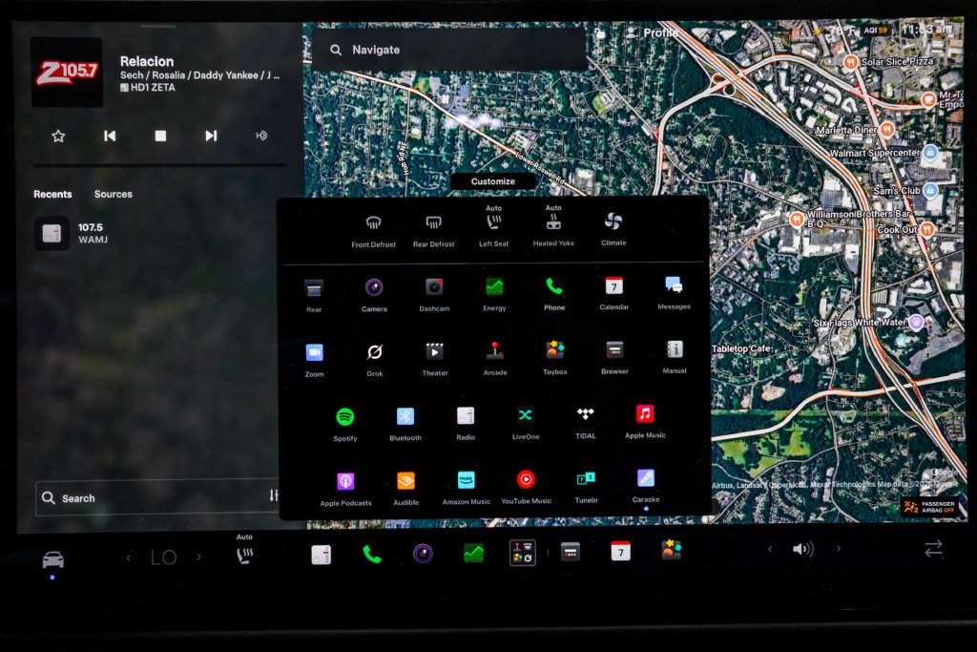Switch to Recents tab

(52, 194)
